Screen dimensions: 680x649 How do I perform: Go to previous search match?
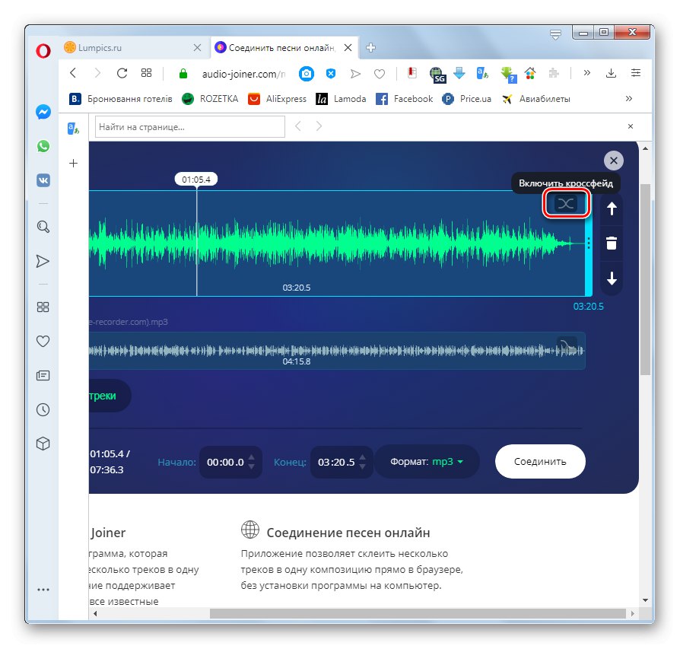(x=298, y=126)
